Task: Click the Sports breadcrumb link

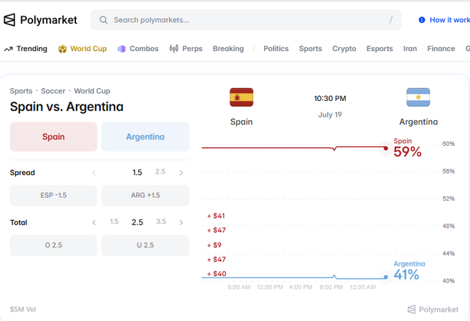Action: [x=21, y=91]
